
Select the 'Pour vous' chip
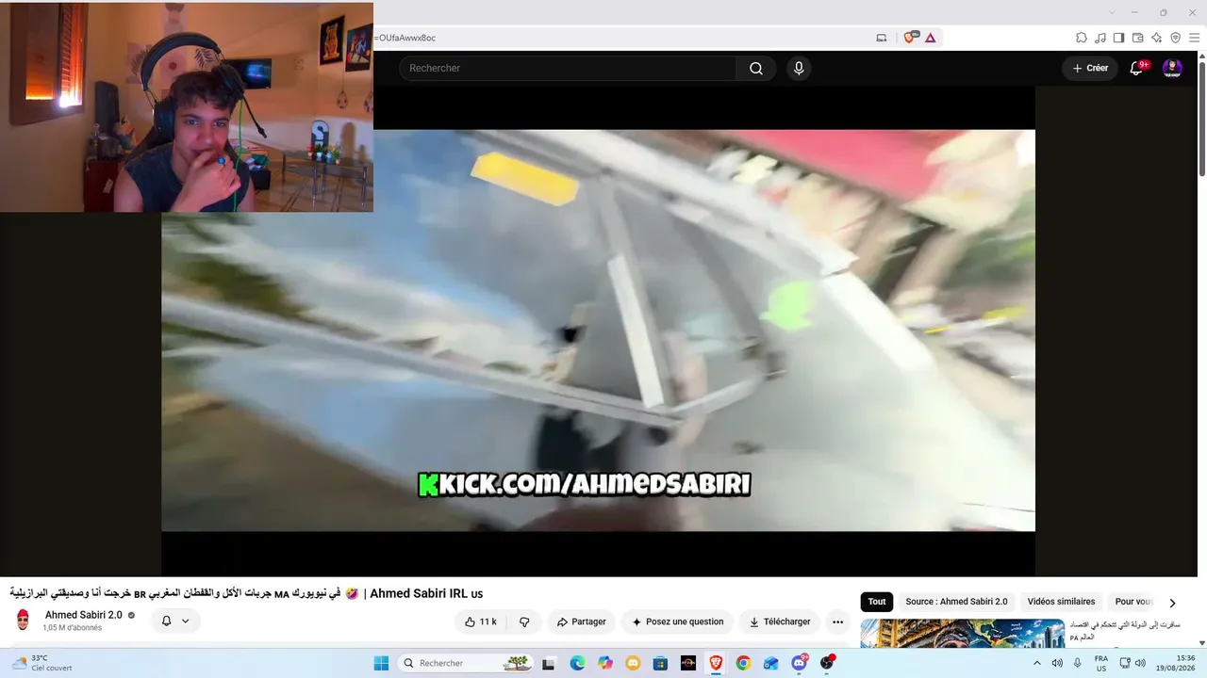tap(1134, 602)
